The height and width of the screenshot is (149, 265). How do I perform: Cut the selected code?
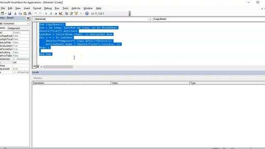[x=15, y=14]
